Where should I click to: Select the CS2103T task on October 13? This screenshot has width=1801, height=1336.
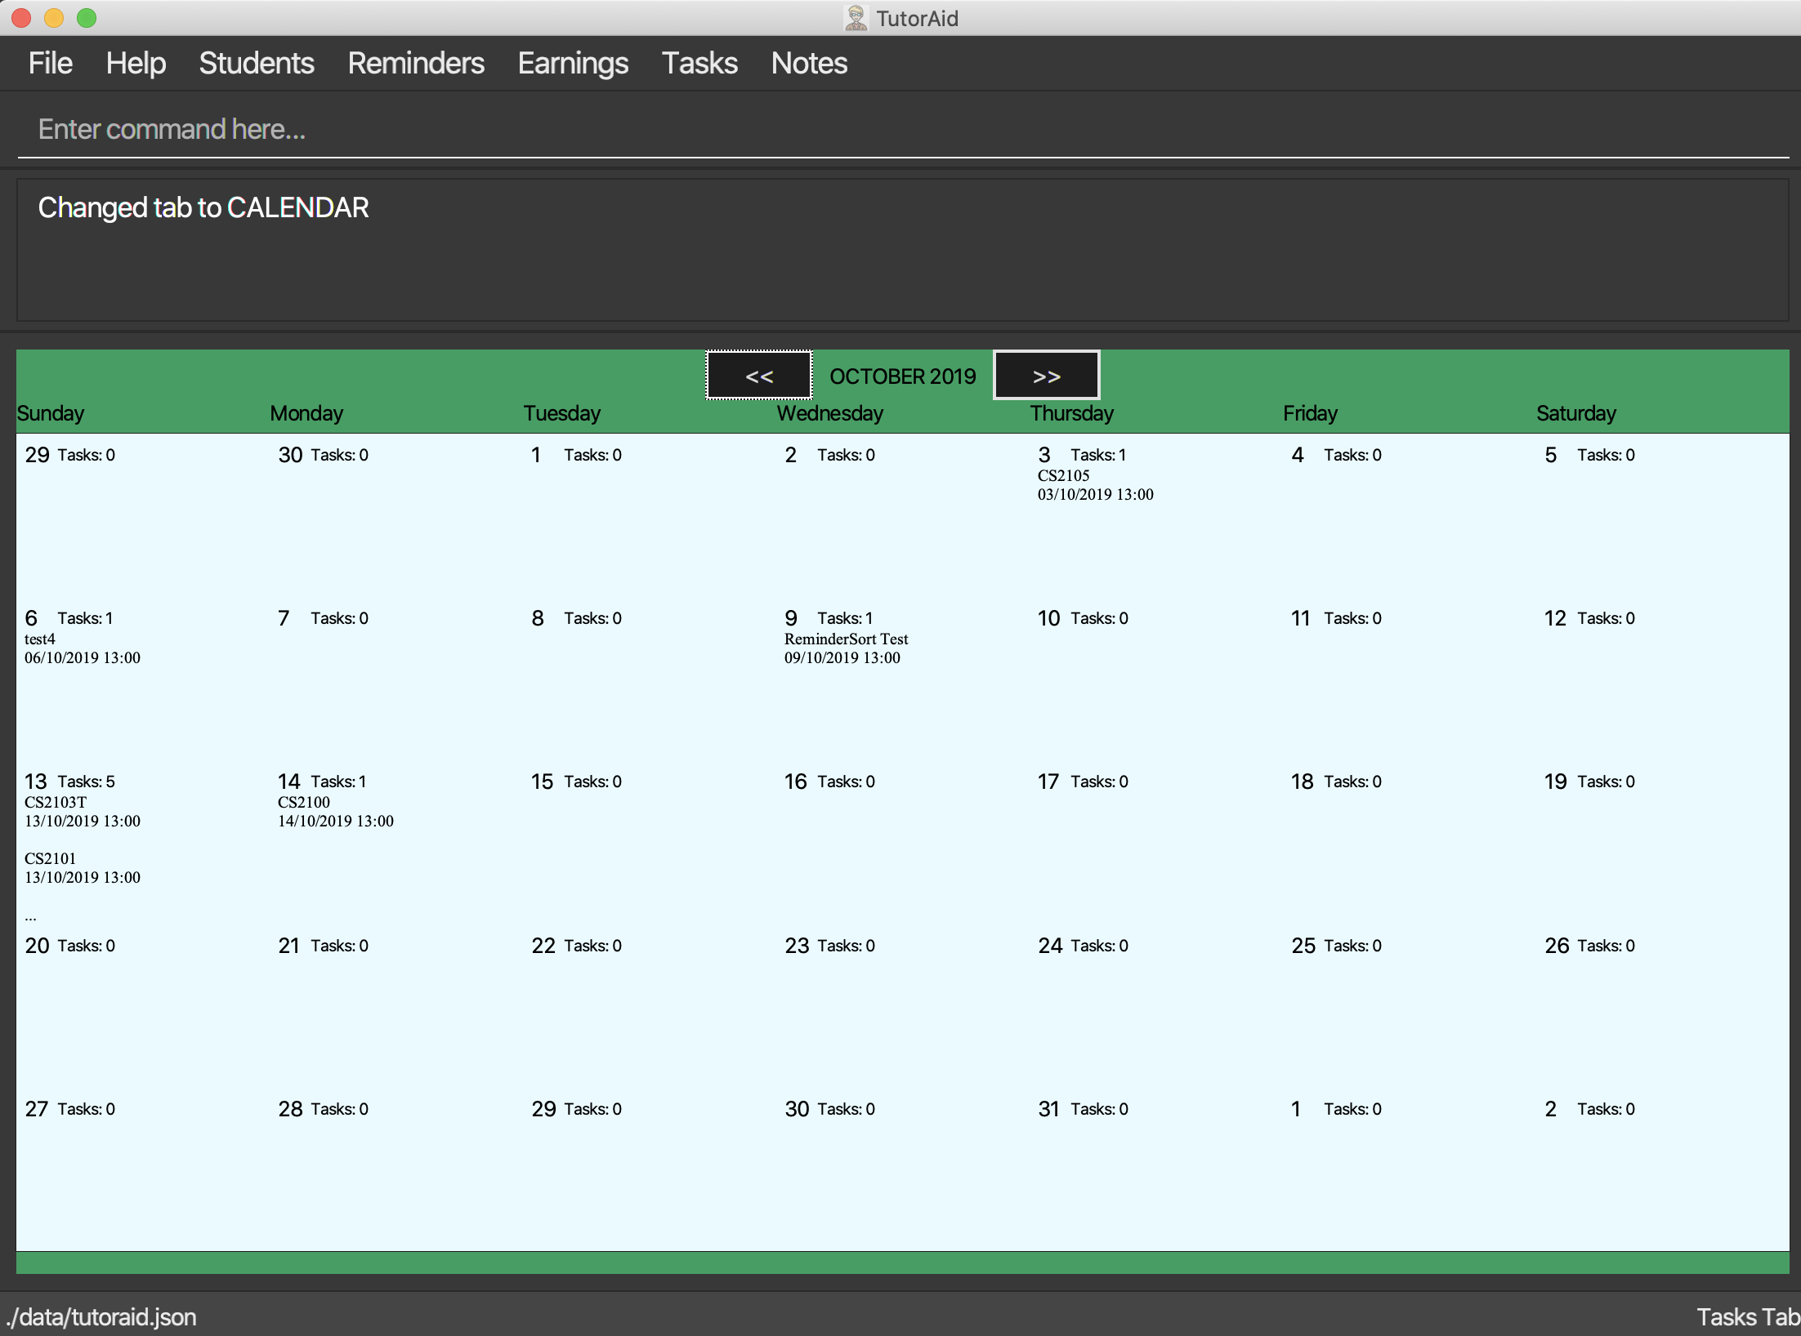[56, 802]
